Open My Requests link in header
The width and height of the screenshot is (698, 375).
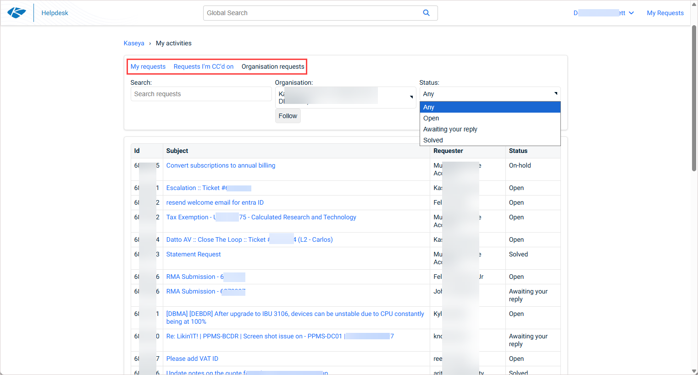(x=665, y=13)
